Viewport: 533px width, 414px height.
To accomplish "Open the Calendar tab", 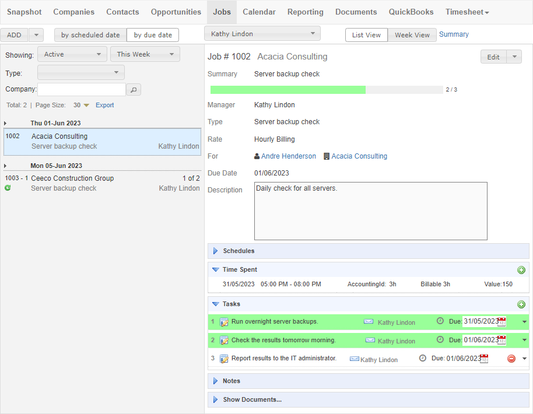I will tap(259, 12).
